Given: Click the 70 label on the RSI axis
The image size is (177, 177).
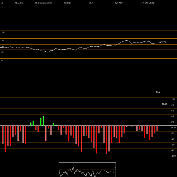Looking at the screenshot, I should [2, 41].
